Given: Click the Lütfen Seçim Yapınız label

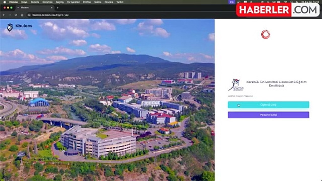Looking at the screenshot, I should (240, 96).
